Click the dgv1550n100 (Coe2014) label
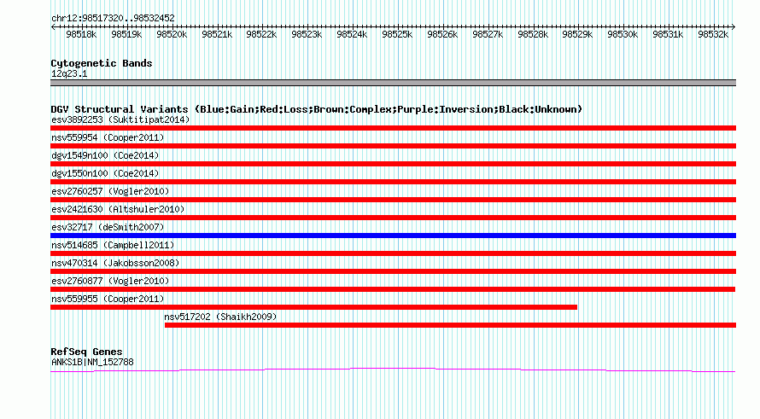 tap(105, 173)
